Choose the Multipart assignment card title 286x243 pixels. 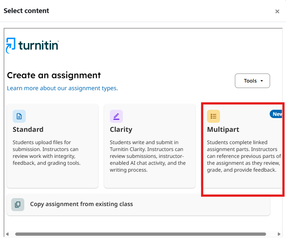click(x=223, y=130)
